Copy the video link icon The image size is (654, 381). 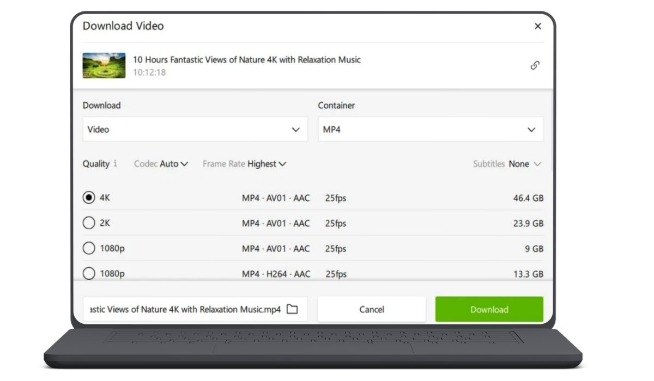coord(535,65)
